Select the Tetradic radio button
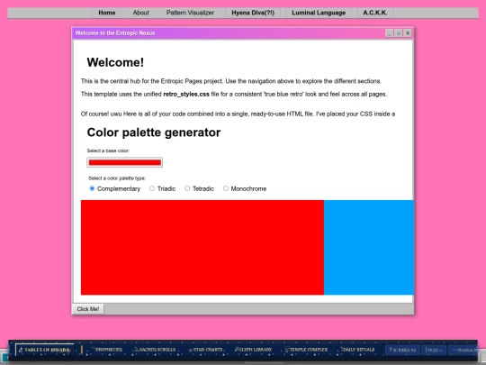This screenshot has width=486, height=365. point(187,188)
